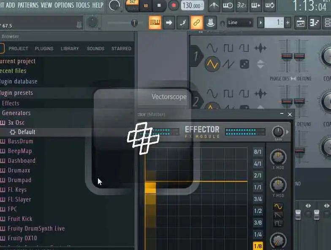The width and height of the screenshot is (331, 250).
Task: Click the right-arrow auto-scroll icon
Action: tap(169, 22)
